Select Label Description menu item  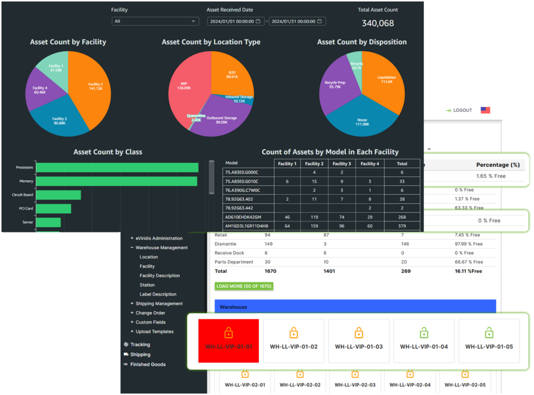[158, 294]
